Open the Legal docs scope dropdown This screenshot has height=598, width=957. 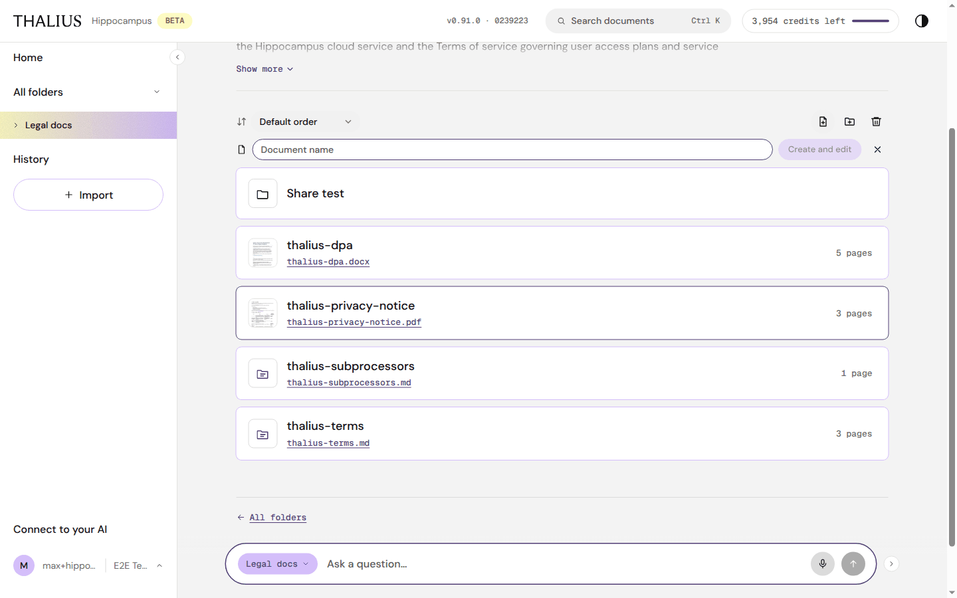pos(277,563)
